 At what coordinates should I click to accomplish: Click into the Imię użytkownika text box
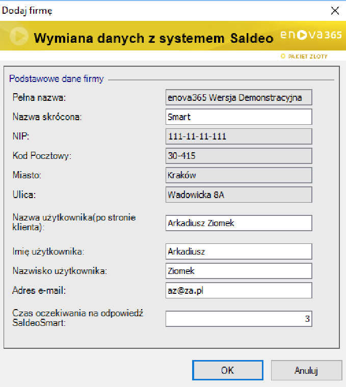[238, 252]
